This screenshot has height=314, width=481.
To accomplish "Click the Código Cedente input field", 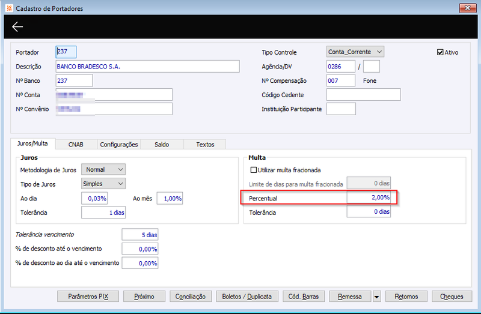I will coord(364,95).
